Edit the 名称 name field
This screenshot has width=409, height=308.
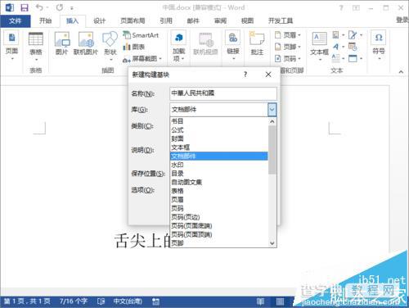point(223,93)
